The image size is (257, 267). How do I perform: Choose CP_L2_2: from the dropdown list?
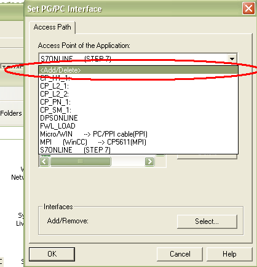coord(138,94)
